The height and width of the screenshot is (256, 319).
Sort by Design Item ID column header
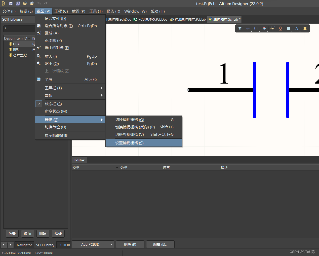(17, 38)
